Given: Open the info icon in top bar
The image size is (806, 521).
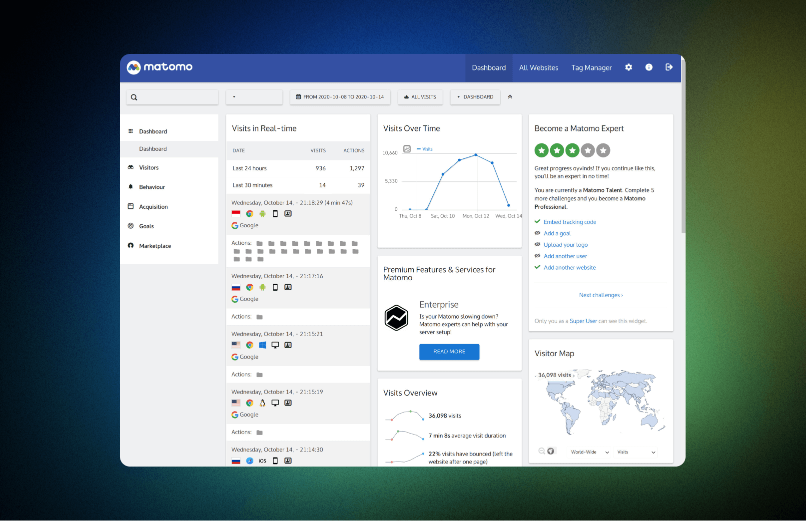Looking at the screenshot, I should click(649, 67).
